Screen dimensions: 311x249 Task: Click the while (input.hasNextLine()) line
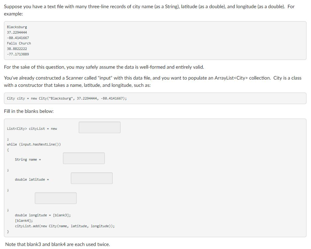pyautogui.click(x=34, y=144)
